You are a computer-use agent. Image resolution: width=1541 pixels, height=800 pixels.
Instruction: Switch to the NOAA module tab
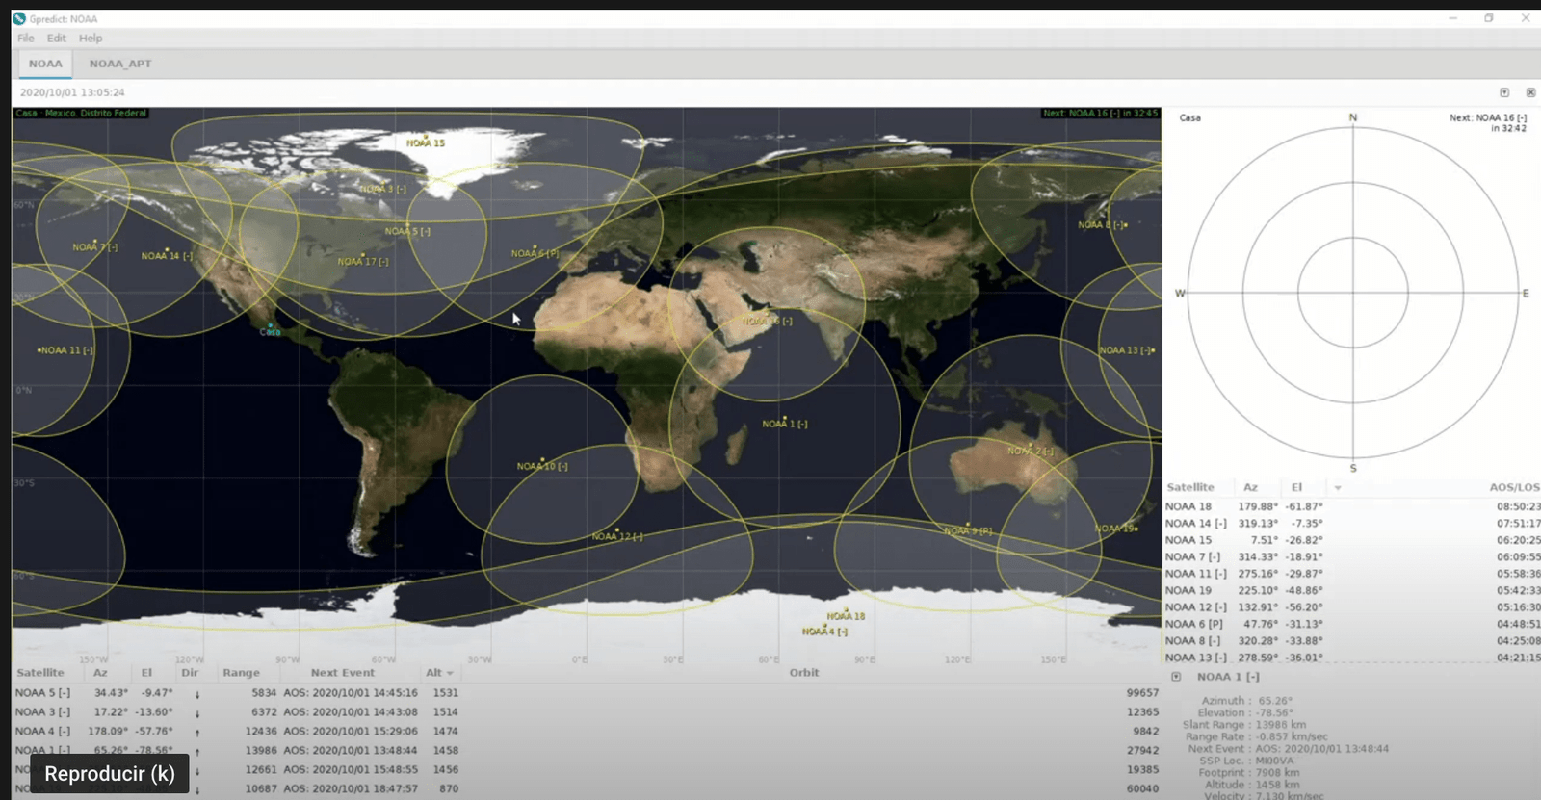pos(45,64)
